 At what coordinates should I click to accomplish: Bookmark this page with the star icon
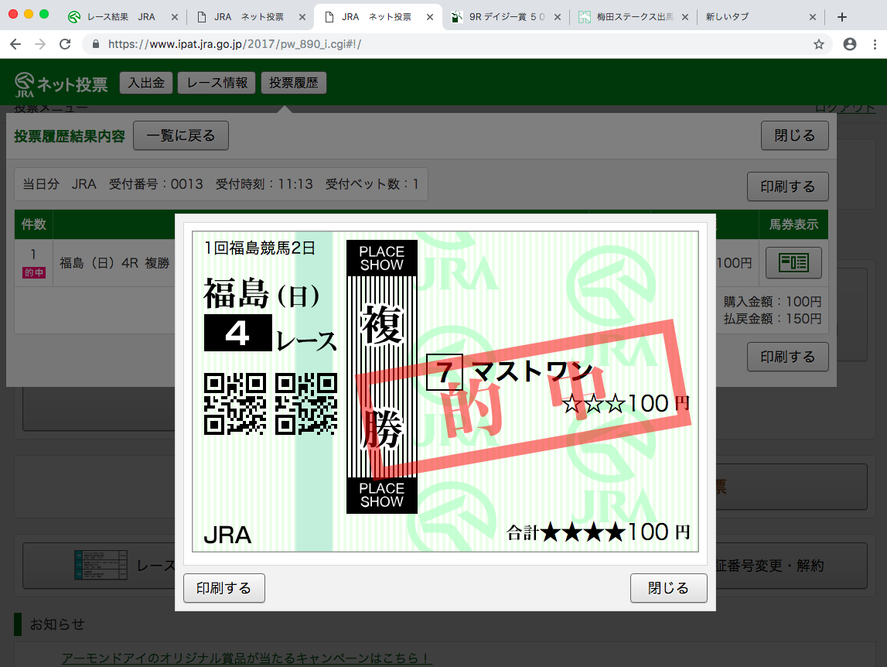click(x=818, y=44)
